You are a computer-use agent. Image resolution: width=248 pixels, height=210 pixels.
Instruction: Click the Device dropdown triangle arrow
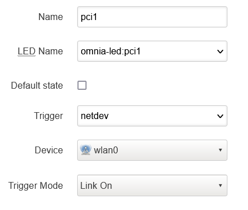pyautogui.click(x=221, y=150)
